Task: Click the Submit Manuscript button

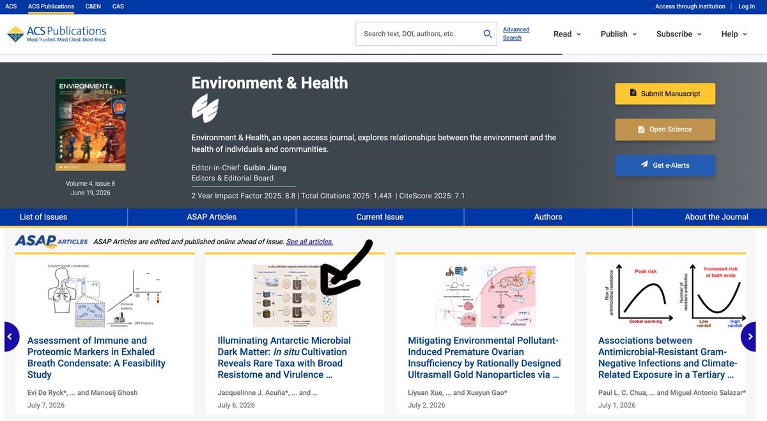Action: (665, 94)
